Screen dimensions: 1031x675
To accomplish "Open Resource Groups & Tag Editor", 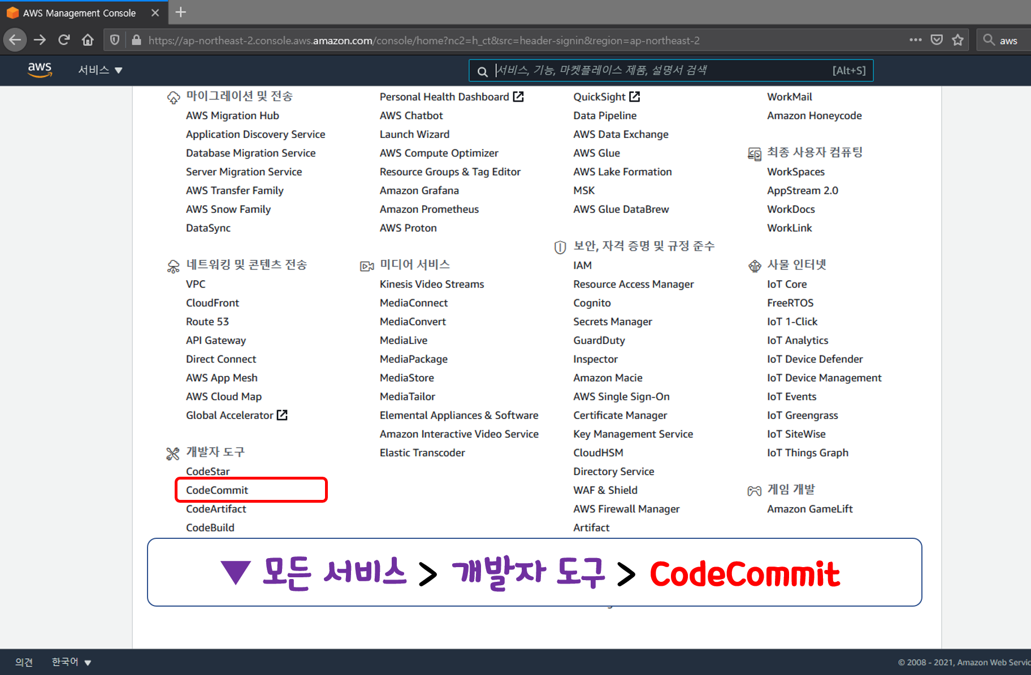I will (x=450, y=172).
